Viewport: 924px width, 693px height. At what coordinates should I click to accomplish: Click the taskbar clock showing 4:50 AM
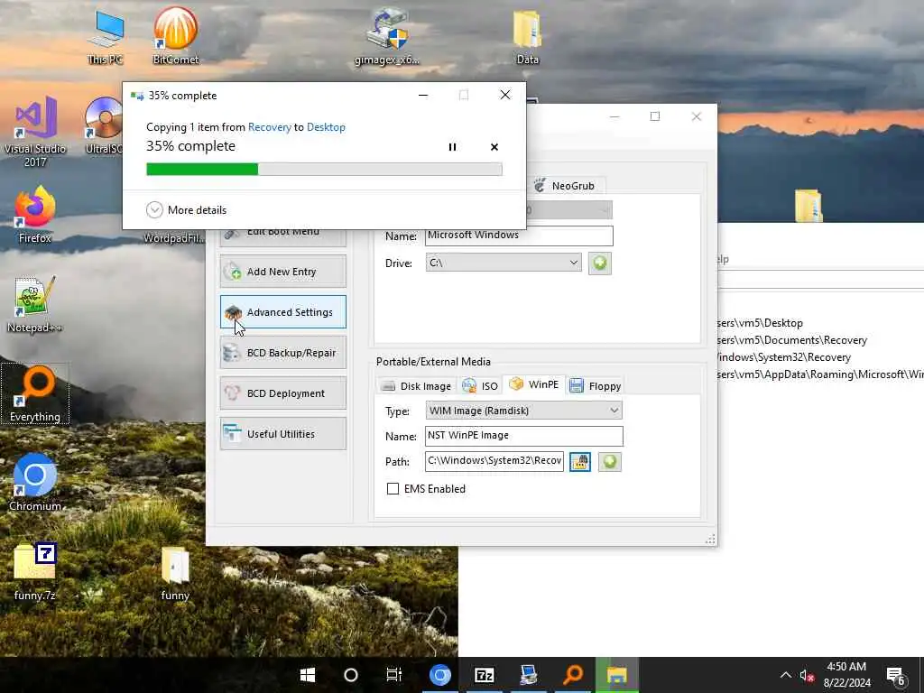tap(846, 675)
